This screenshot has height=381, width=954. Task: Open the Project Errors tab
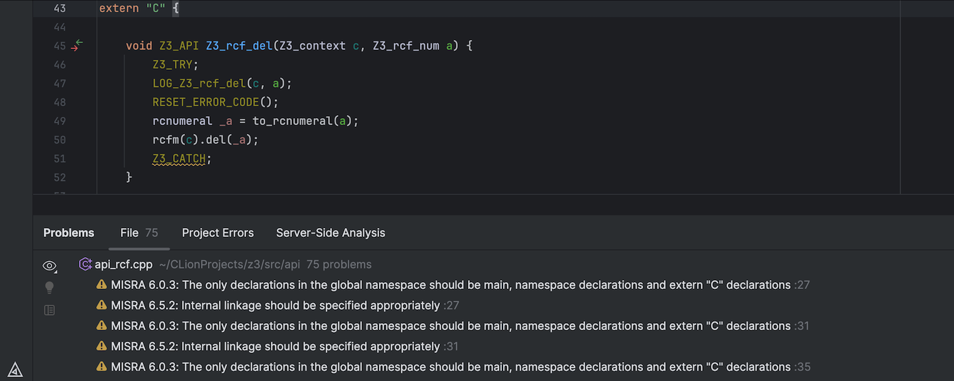(x=218, y=233)
